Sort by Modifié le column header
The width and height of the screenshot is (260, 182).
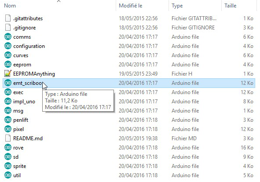pyautogui.click(x=131, y=6)
